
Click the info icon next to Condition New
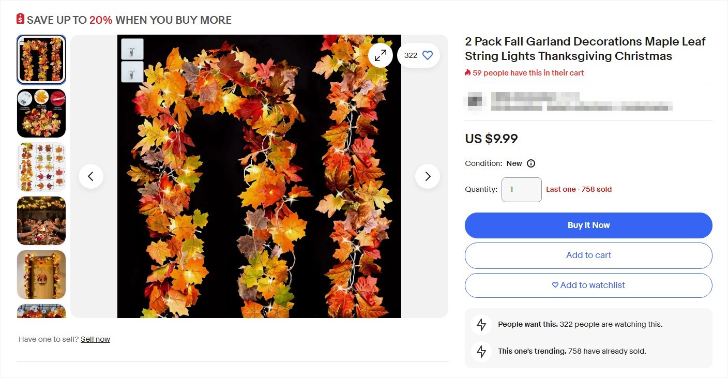[530, 163]
